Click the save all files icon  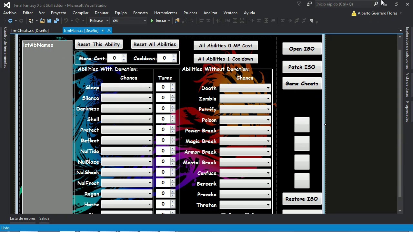[56, 21]
